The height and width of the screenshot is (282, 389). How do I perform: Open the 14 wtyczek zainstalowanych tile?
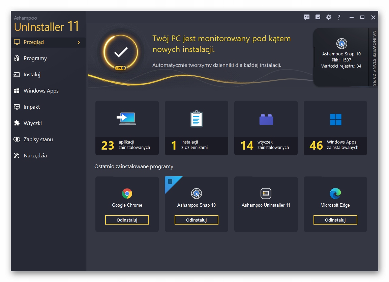266,128
